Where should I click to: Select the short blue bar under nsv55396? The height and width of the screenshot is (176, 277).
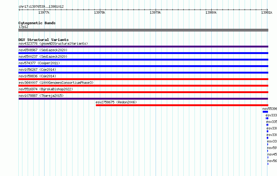click(265, 112)
